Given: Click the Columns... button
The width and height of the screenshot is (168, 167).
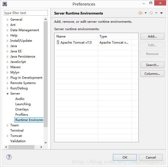Looking at the screenshot, I should pyautogui.click(x=152, y=74).
